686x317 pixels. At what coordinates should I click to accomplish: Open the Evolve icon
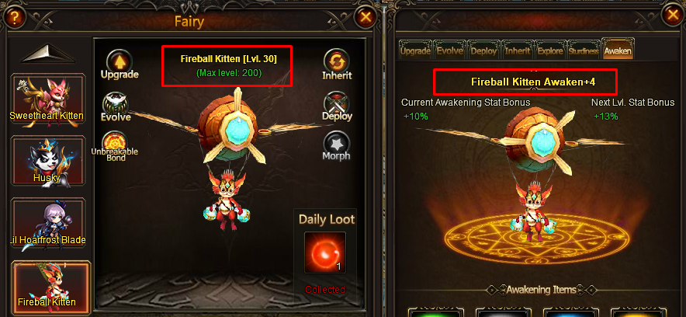pyautogui.click(x=115, y=104)
